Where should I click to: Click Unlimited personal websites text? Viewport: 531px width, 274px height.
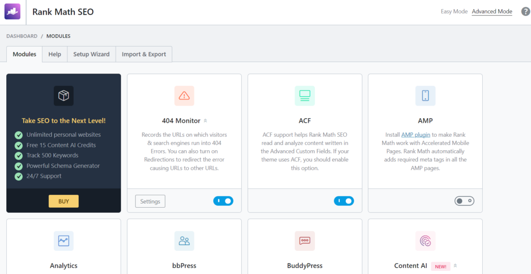click(x=64, y=135)
